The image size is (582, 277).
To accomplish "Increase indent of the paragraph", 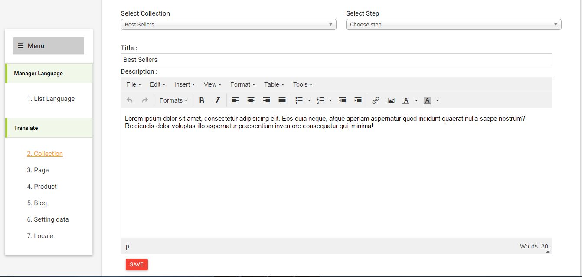I will click(358, 100).
